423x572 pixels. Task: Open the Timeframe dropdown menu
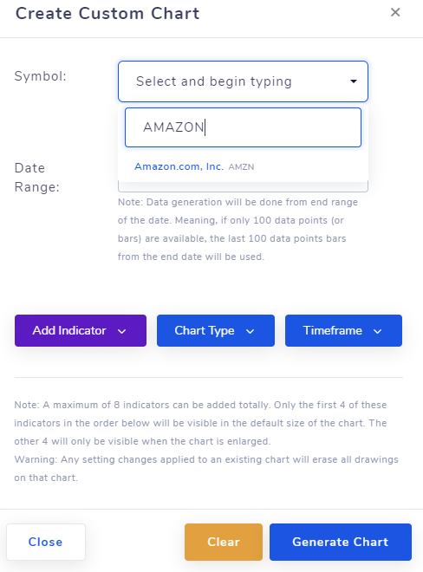344,330
